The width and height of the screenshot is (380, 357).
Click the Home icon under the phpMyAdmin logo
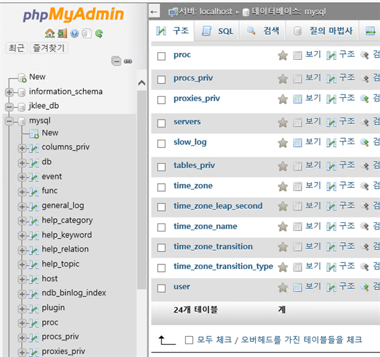click(50, 34)
